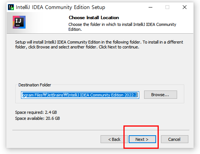Viewport: 200px width, 154px height.
Task: Go back with the < Back button
Action: (114, 139)
